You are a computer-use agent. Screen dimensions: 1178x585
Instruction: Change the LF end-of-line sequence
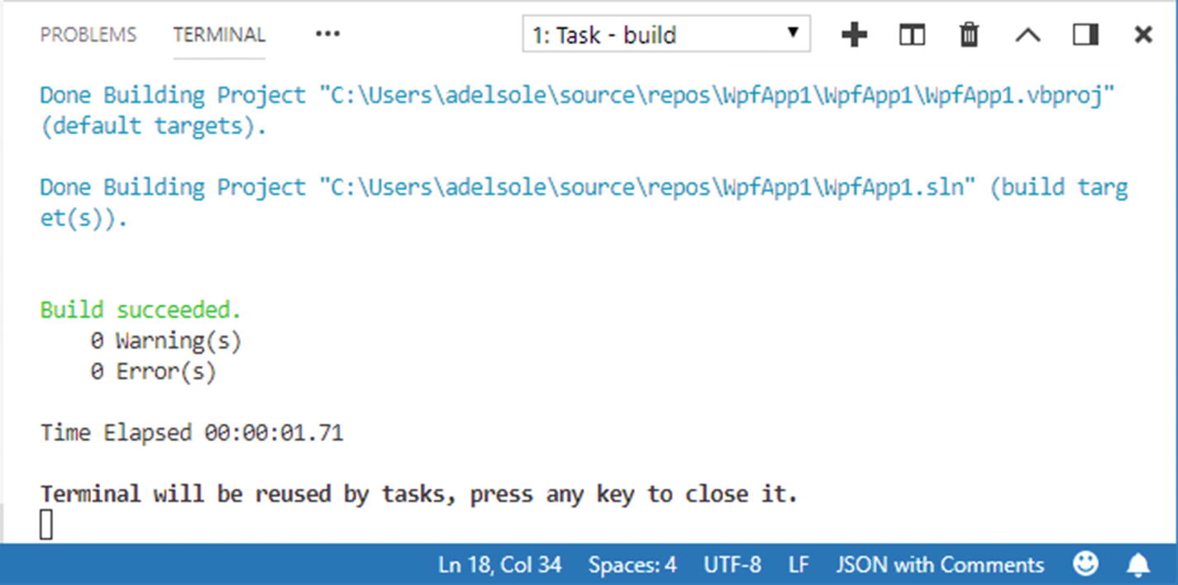pyautogui.click(x=799, y=565)
